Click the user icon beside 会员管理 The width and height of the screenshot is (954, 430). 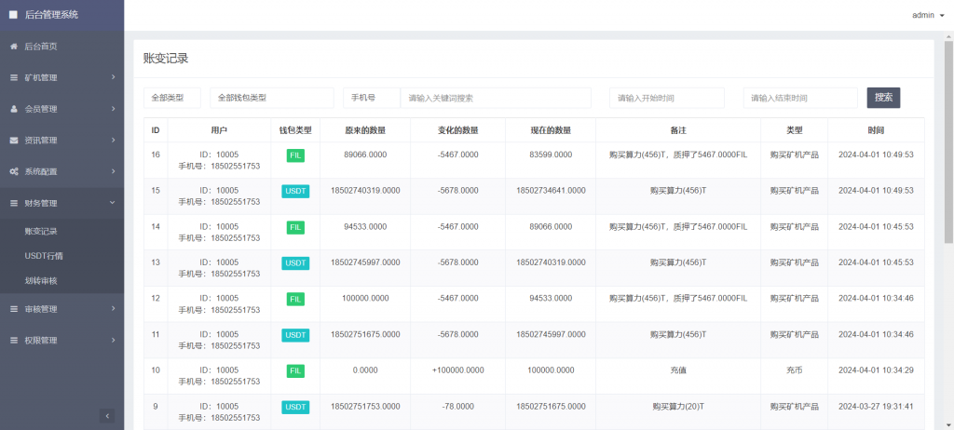coord(13,109)
